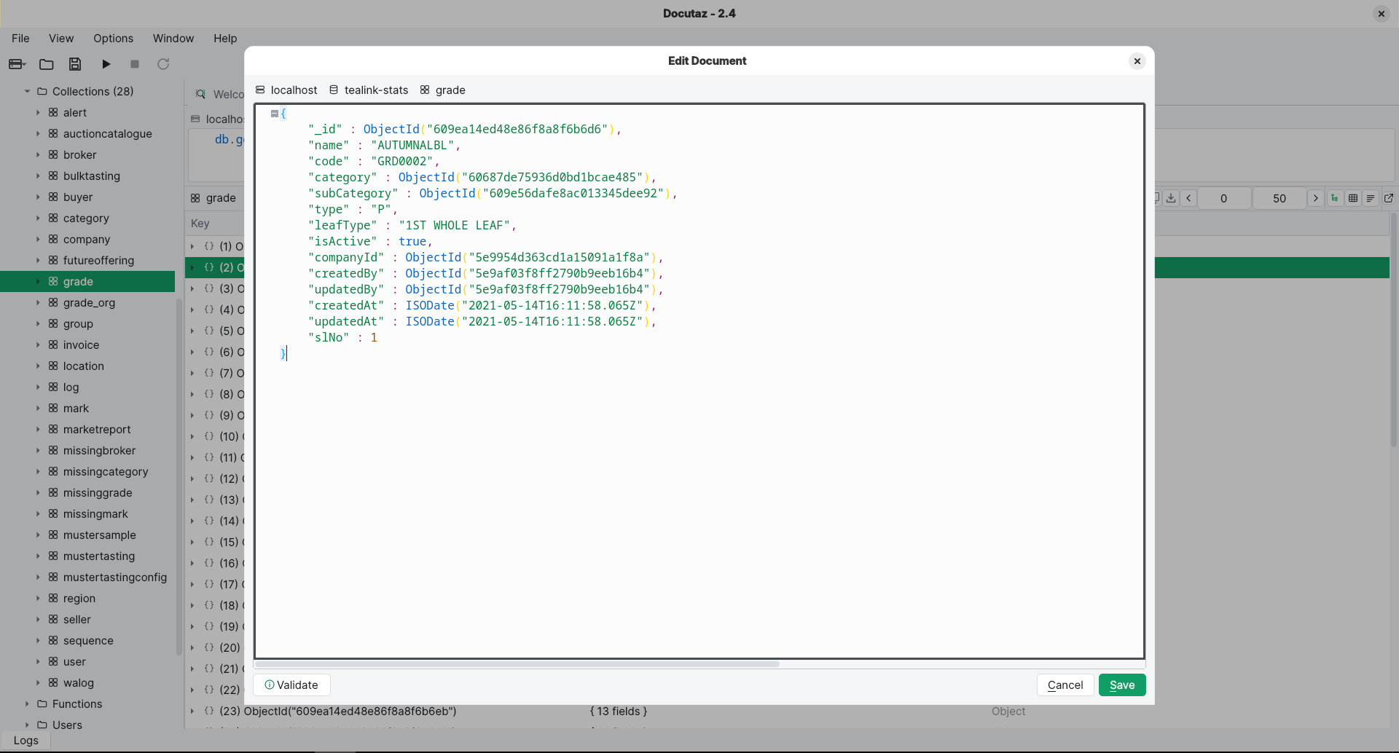Click the refresh toolbar icon
The image size is (1399, 753).
tap(163, 64)
